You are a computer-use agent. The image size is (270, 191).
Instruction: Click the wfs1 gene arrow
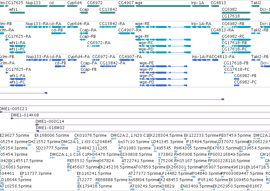point(17,13)
